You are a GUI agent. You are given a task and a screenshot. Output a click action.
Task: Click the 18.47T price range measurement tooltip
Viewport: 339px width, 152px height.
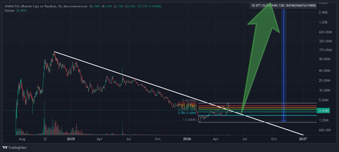point(283,5)
